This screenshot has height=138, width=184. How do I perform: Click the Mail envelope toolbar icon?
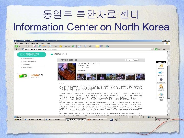pyautogui.click(x=79, y=46)
